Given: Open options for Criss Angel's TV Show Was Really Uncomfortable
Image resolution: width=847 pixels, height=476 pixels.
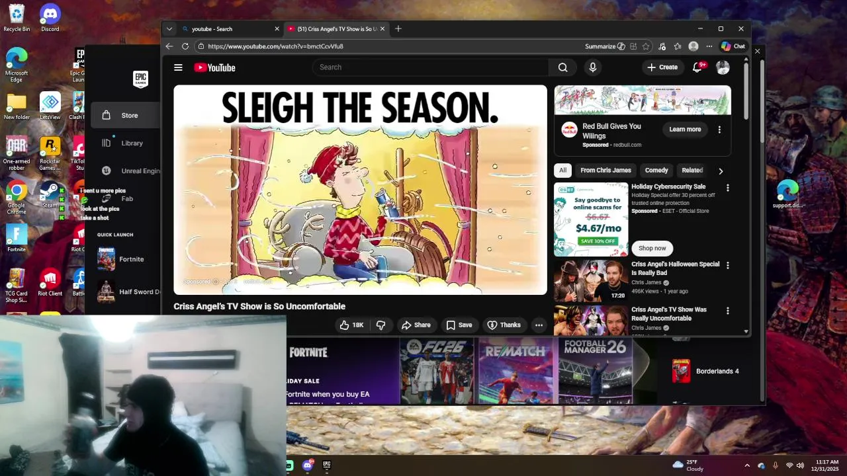Looking at the screenshot, I should 728,311.
